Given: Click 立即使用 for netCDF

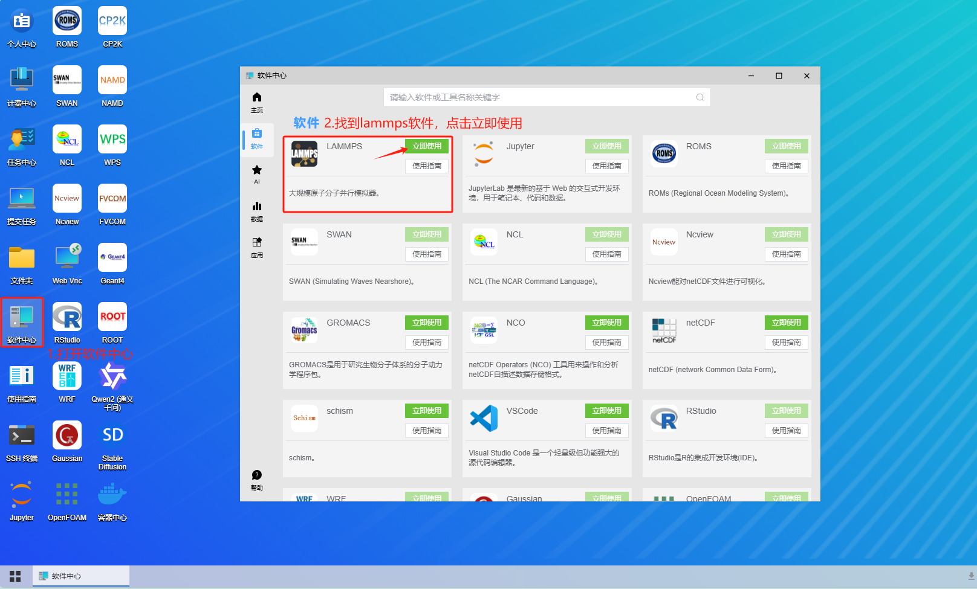Looking at the screenshot, I should (x=787, y=323).
